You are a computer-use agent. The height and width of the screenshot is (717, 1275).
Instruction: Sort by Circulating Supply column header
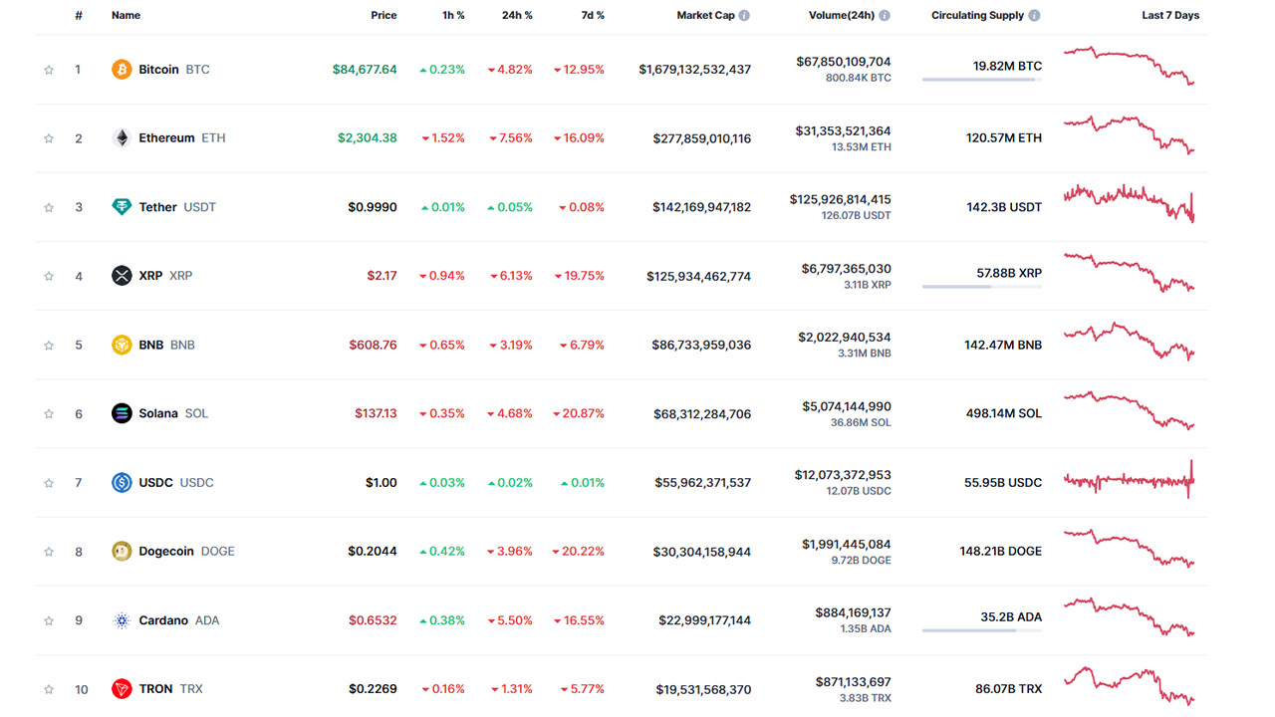tap(978, 16)
